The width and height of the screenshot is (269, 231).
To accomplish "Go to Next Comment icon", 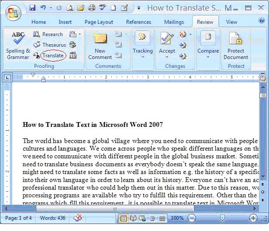I will click(118, 55).
